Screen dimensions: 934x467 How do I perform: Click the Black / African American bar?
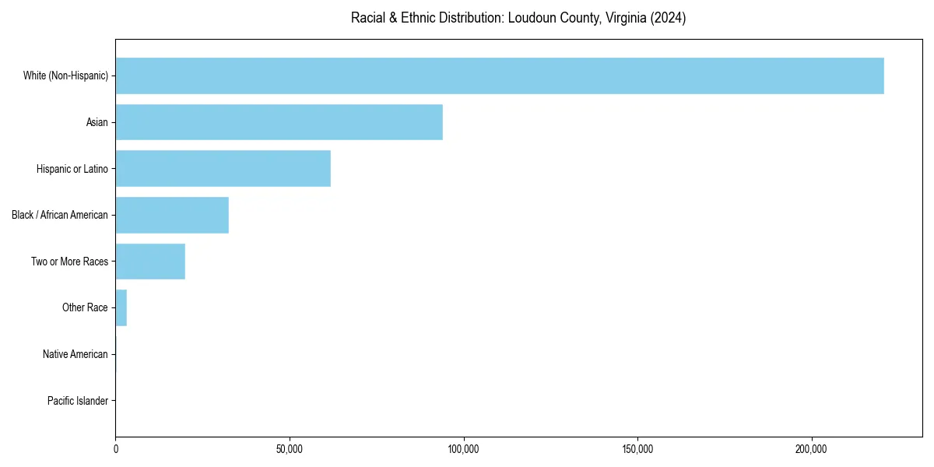[x=171, y=215]
